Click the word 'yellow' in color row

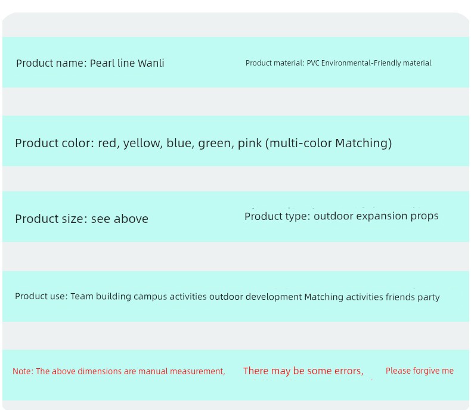(x=142, y=143)
